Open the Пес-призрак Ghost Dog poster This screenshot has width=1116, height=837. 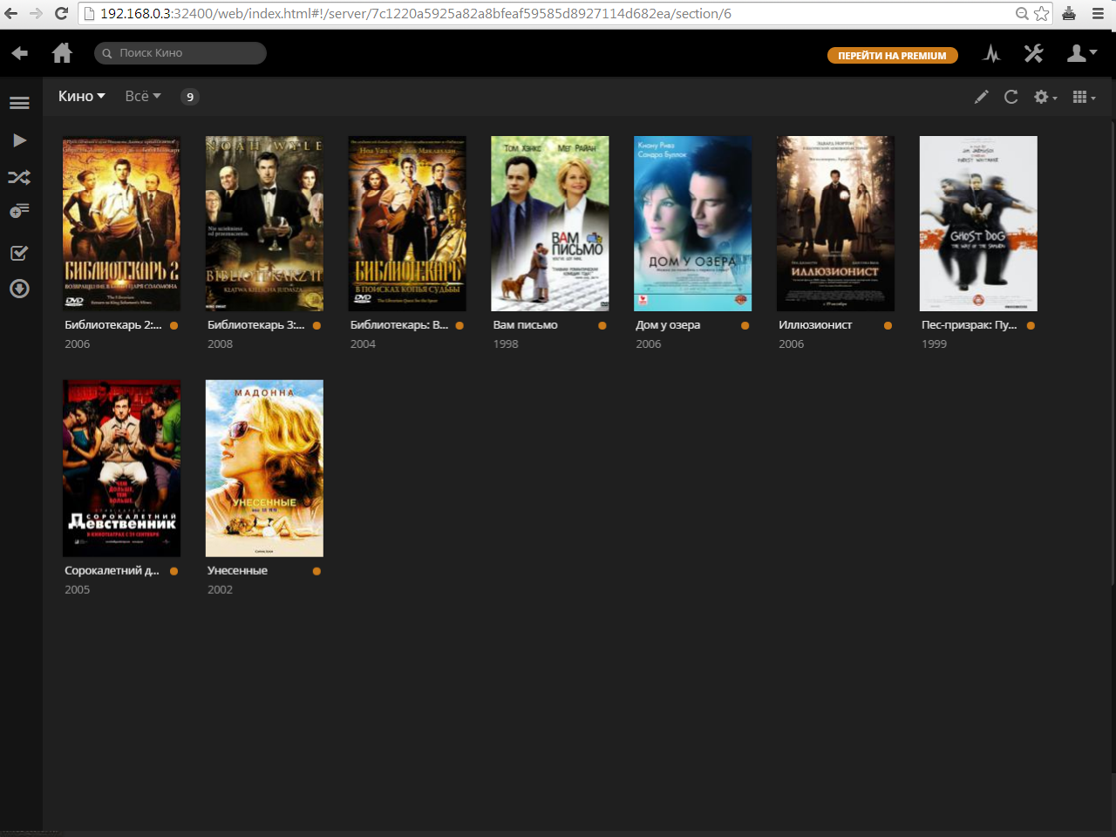[x=978, y=223]
